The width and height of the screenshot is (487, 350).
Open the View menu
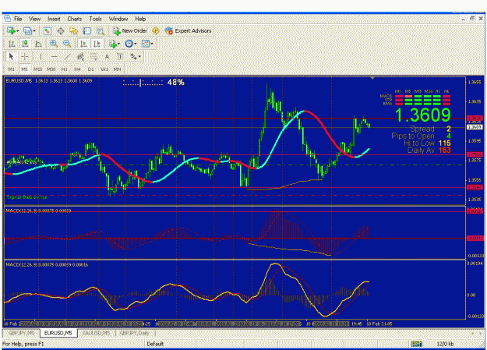coord(35,19)
